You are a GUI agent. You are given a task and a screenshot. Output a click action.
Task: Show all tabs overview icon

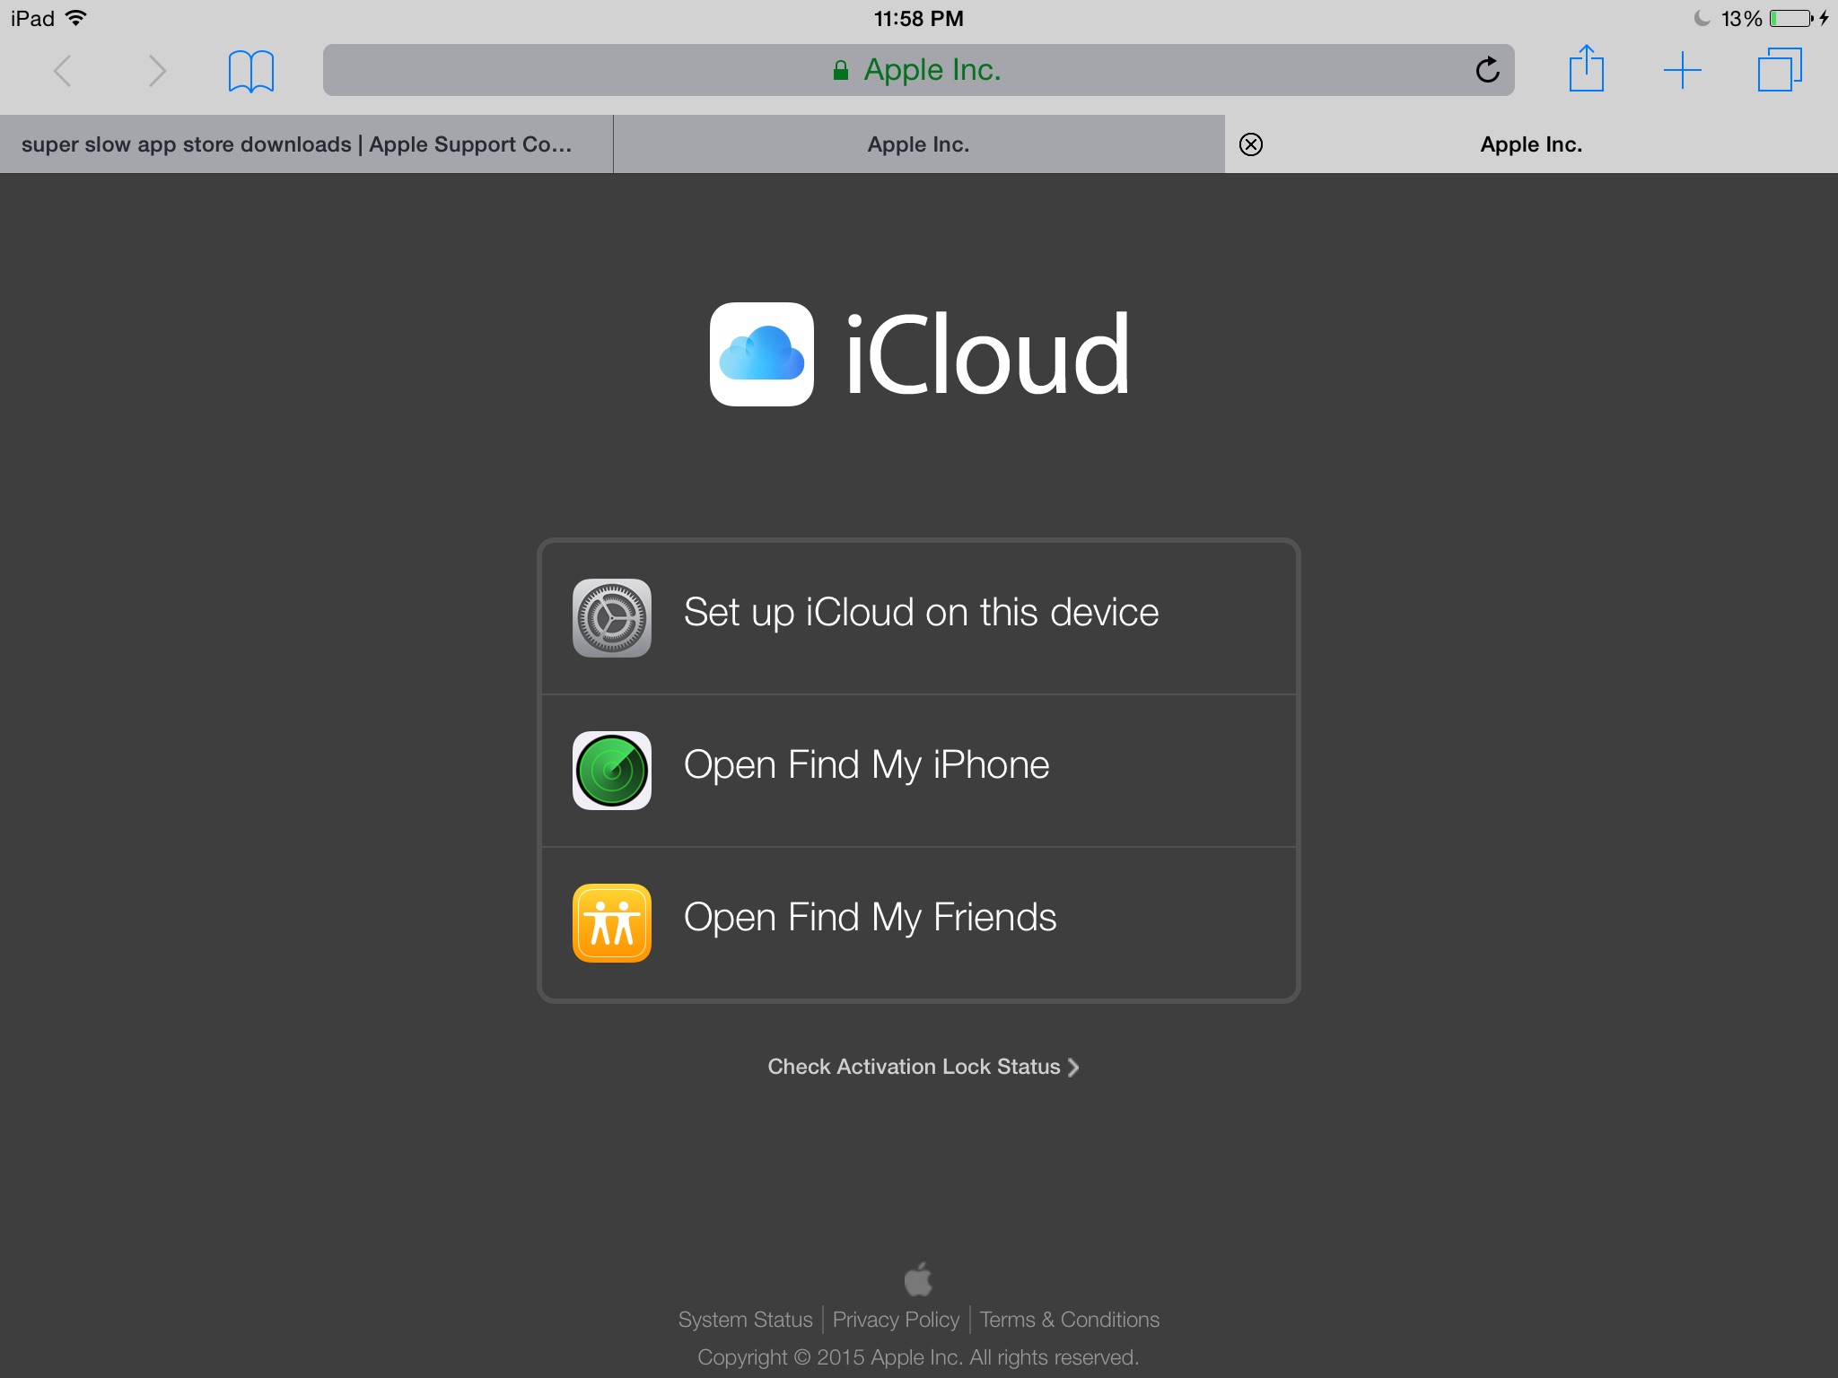pyautogui.click(x=1779, y=70)
